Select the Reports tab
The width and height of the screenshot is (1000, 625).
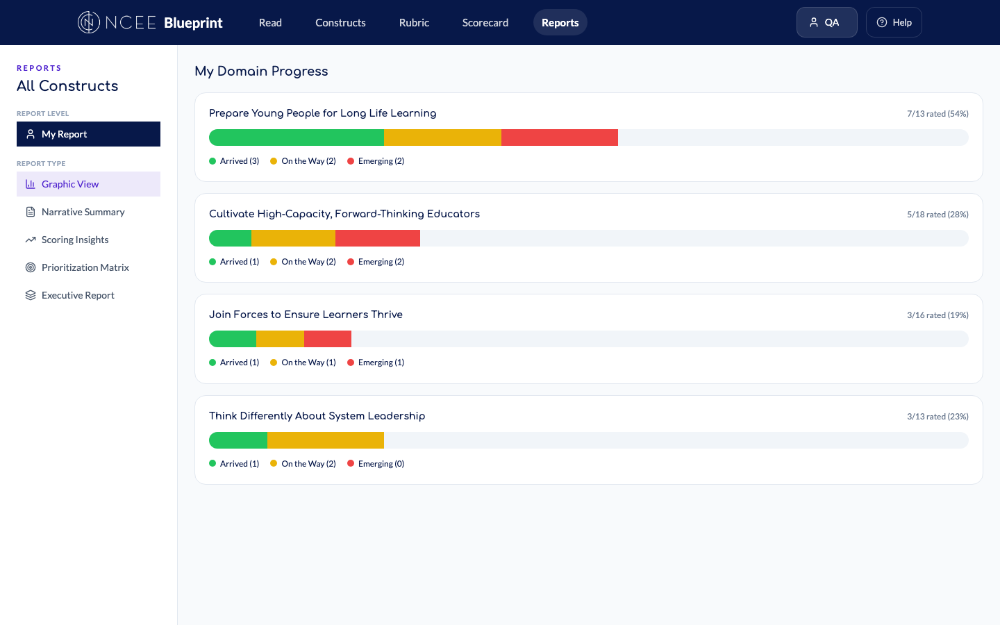coord(560,22)
